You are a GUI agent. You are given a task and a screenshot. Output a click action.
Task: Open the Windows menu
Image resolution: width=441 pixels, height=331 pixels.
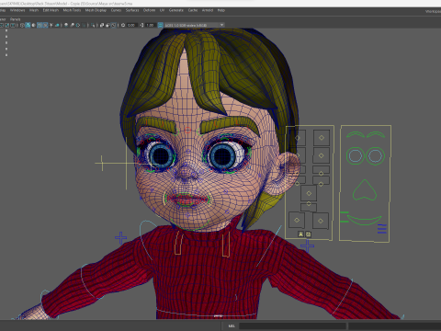tap(17, 10)
